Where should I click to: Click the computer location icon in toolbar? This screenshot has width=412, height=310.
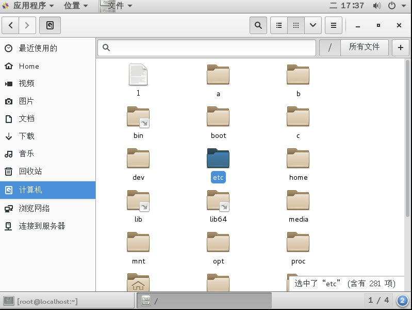coord(50,25)
